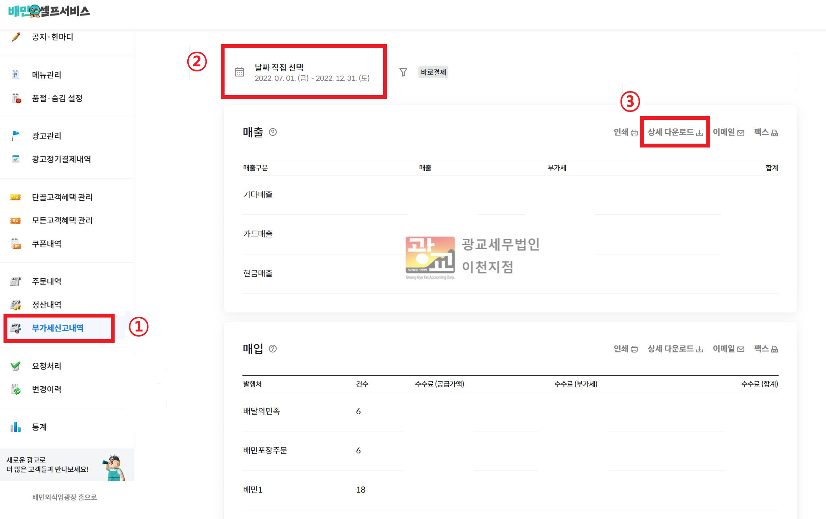Click the 바로결제 filter tag

click(x=433, y=72)
